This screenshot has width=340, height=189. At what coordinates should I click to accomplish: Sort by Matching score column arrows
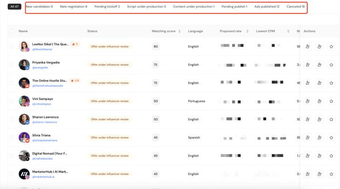[180, 31]
